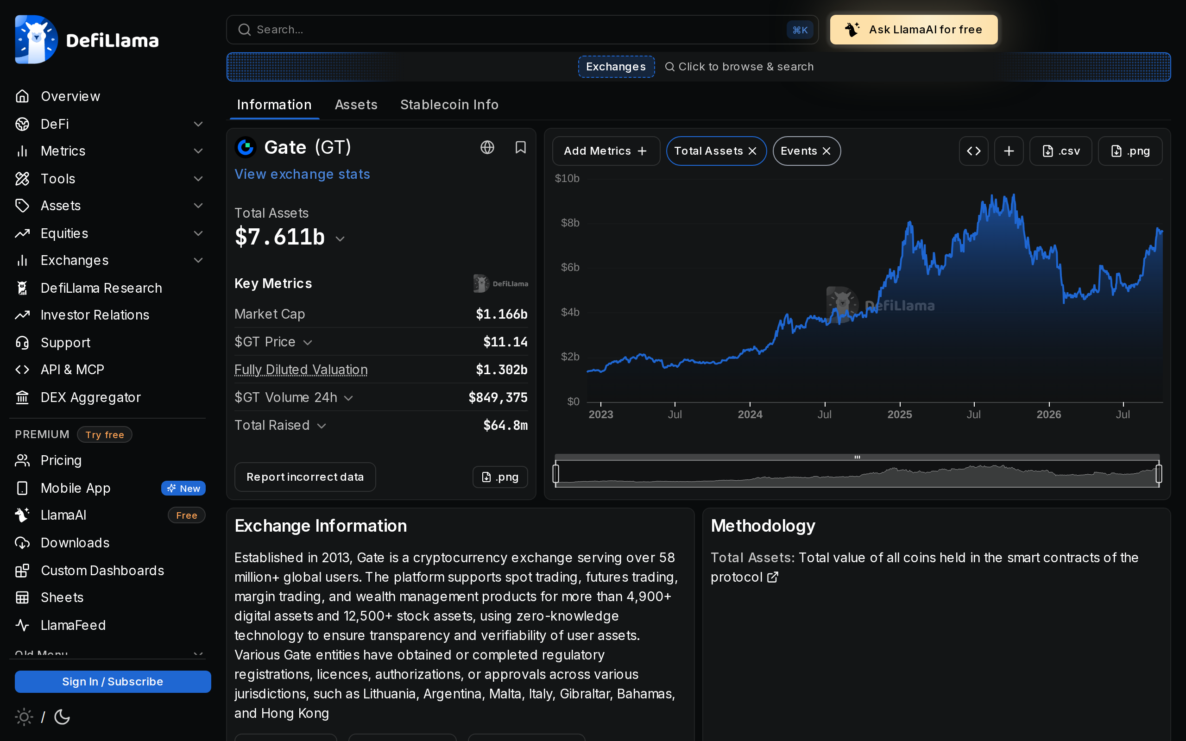This screenshot has width=1186, height=741.
Task: Download chart as .png image
Action: (x=1129, y=151)
